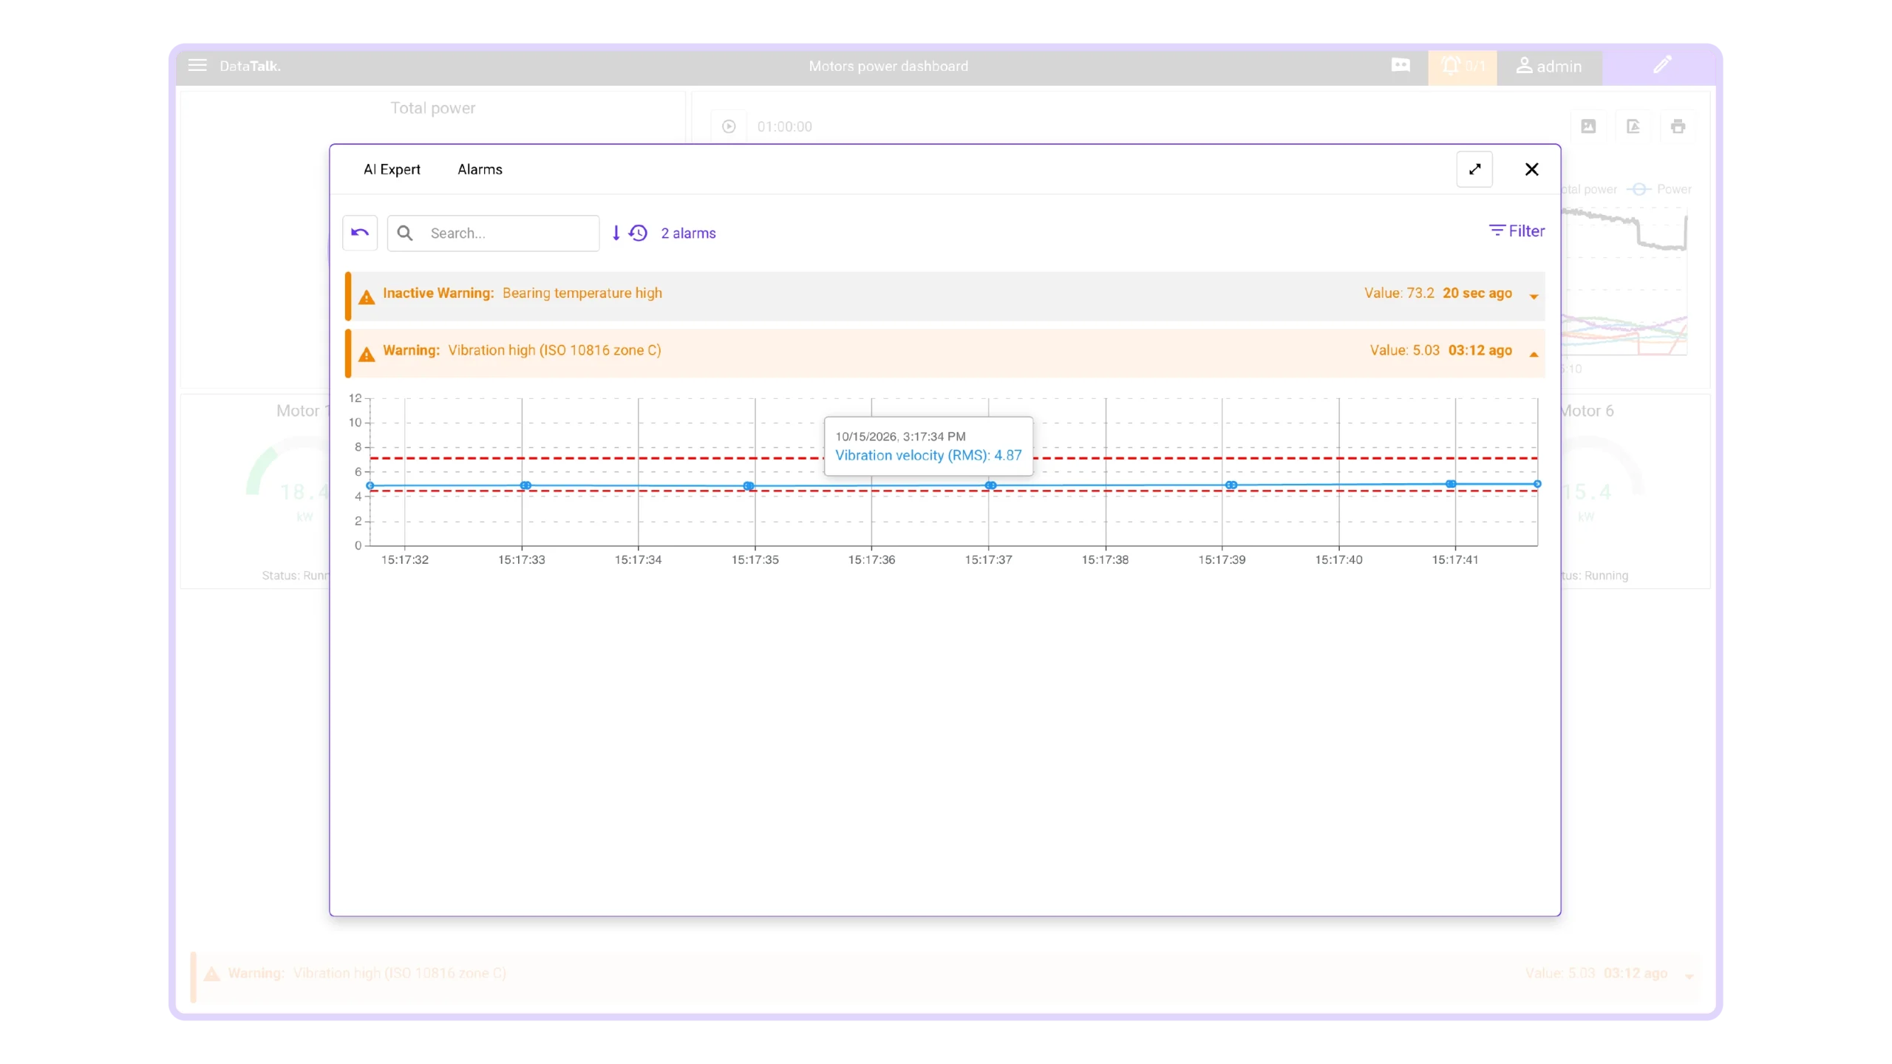Image resolution: width=1892 pixels, height=1064 pixels.
Task: Close the alarms dialog
Action: point(1531,169)
